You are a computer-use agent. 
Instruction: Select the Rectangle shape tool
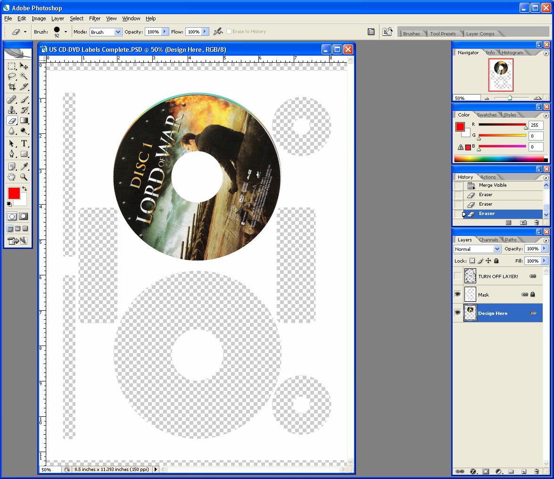click(x=24, y=154)
